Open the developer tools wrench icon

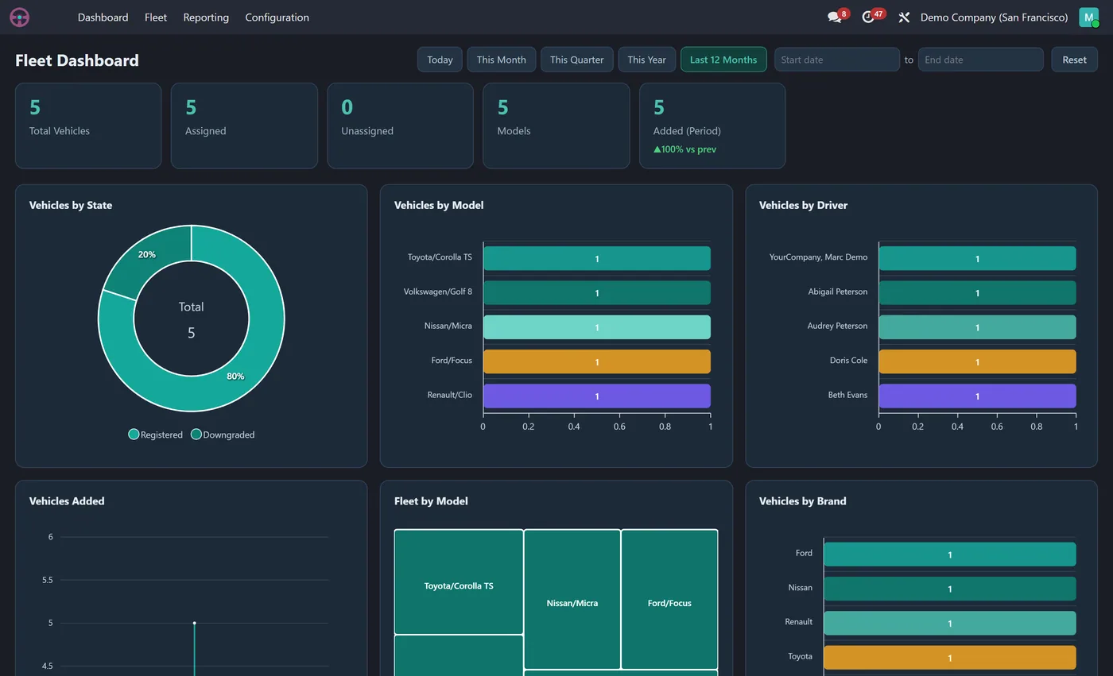pyautogui.click(x=904, y=17)
